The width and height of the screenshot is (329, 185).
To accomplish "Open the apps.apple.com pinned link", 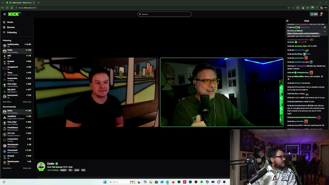I will [304, 33].
